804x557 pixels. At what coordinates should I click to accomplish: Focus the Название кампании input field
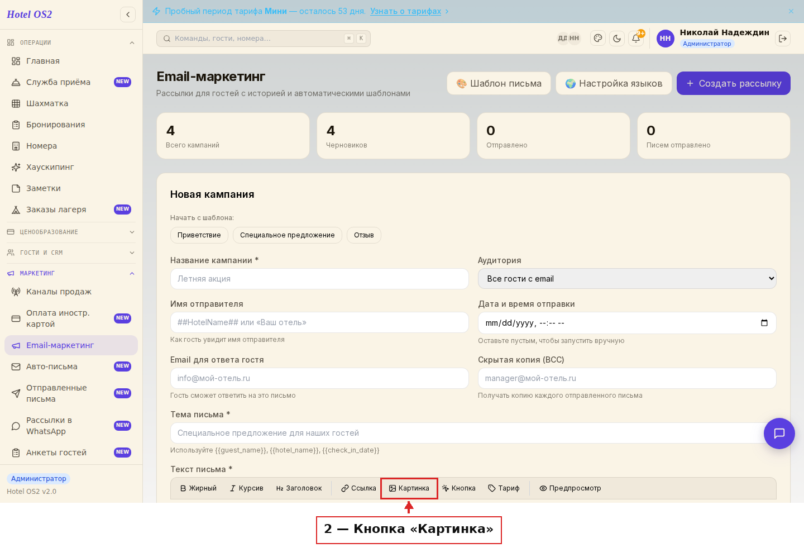319,279
